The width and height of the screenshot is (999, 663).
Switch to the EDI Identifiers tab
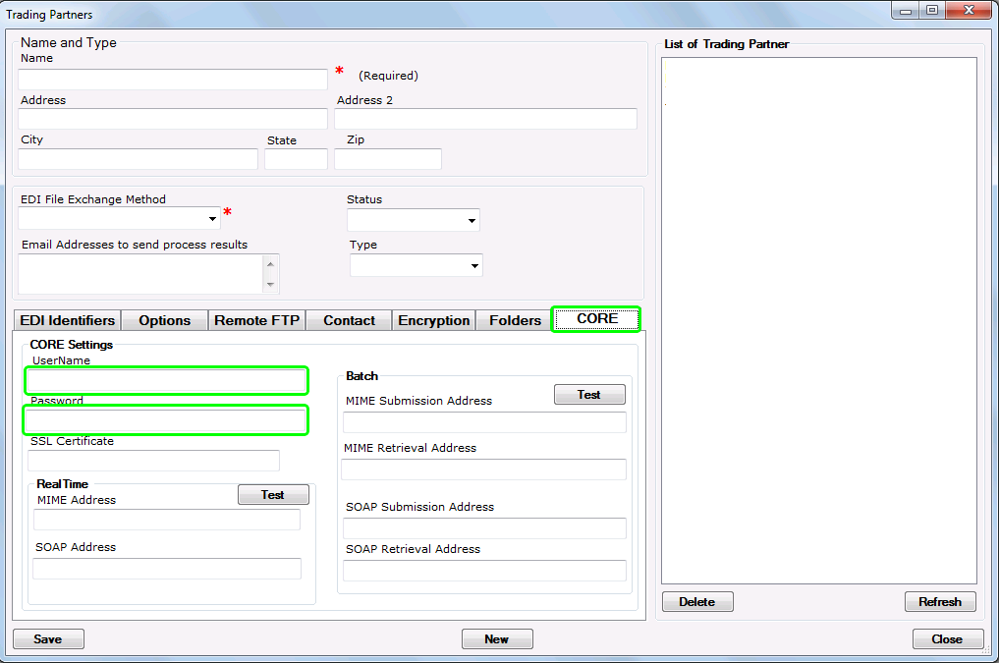[x=68, y=320]
